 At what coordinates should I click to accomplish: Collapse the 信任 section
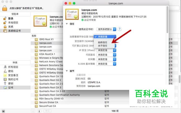tap(67, 24)
